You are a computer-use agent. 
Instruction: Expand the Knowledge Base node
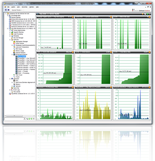coord(8,15)
